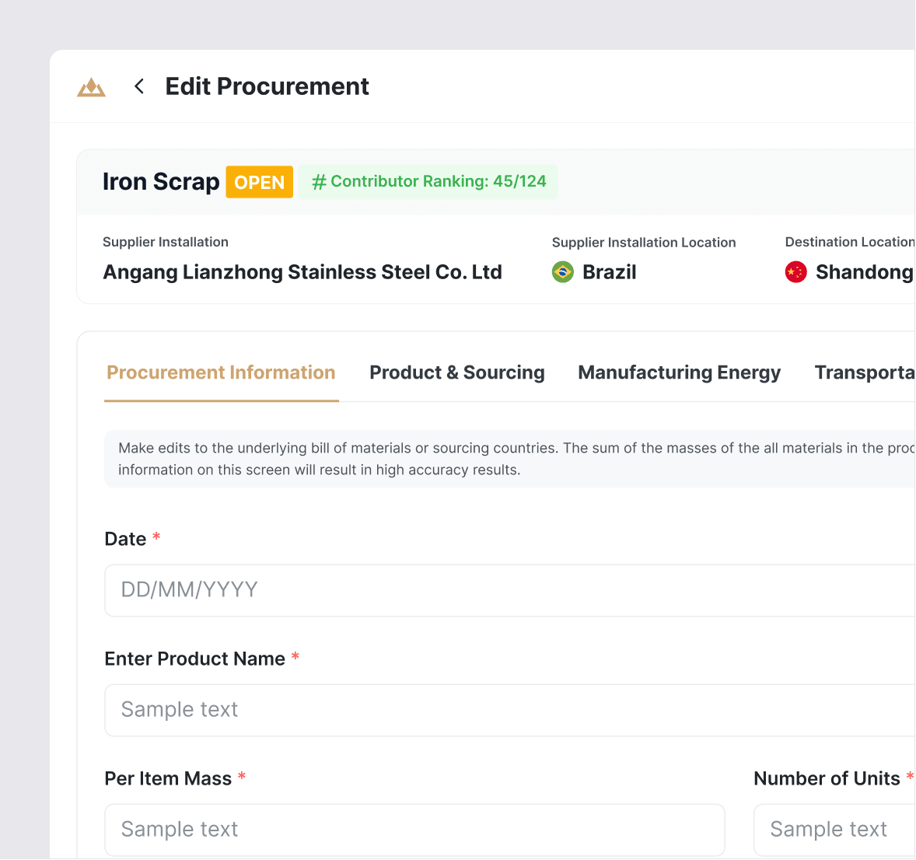916x860 pixels.
Task: Click the Iron Scrap title
Action: pos(161,182)
